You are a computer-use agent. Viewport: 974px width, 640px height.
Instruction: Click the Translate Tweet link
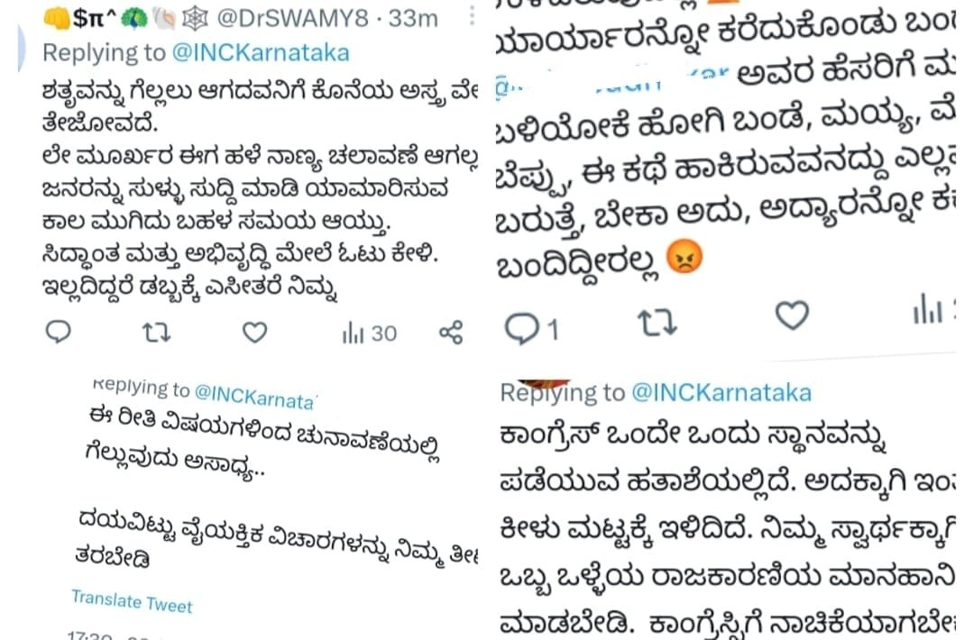pos(132,601)
